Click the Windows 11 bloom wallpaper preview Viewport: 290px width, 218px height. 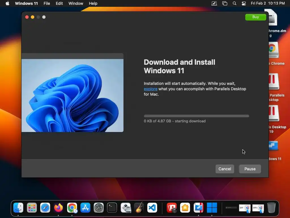72,95
